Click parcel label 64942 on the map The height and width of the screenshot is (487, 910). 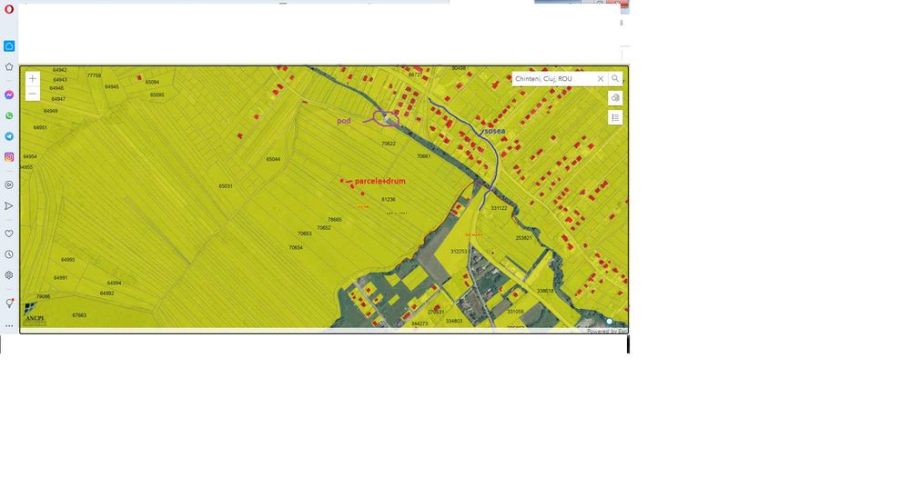tap(60, 70)
